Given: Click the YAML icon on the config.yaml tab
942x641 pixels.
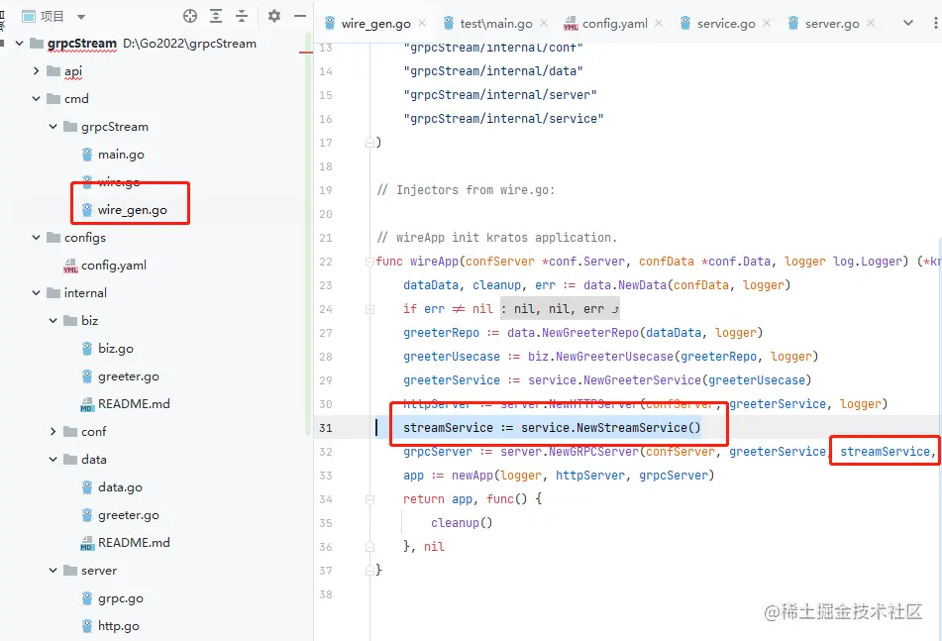Looking at the screenshot, I should coord(571,24).
